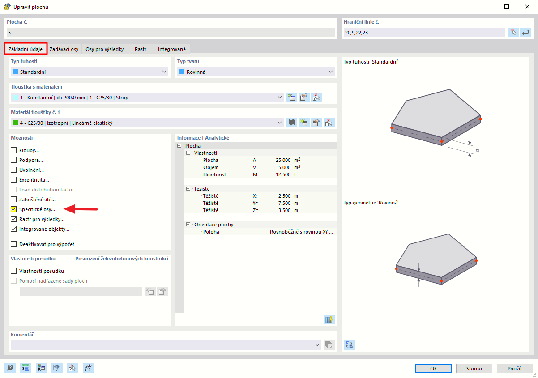
Task: Click the select boundary lines picker icon
Action: (x=513, y=32)
